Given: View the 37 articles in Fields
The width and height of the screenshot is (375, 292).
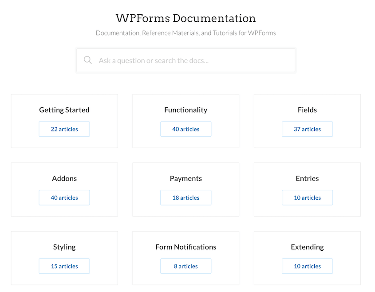Looking at the screenshot, I should point(307,129).
